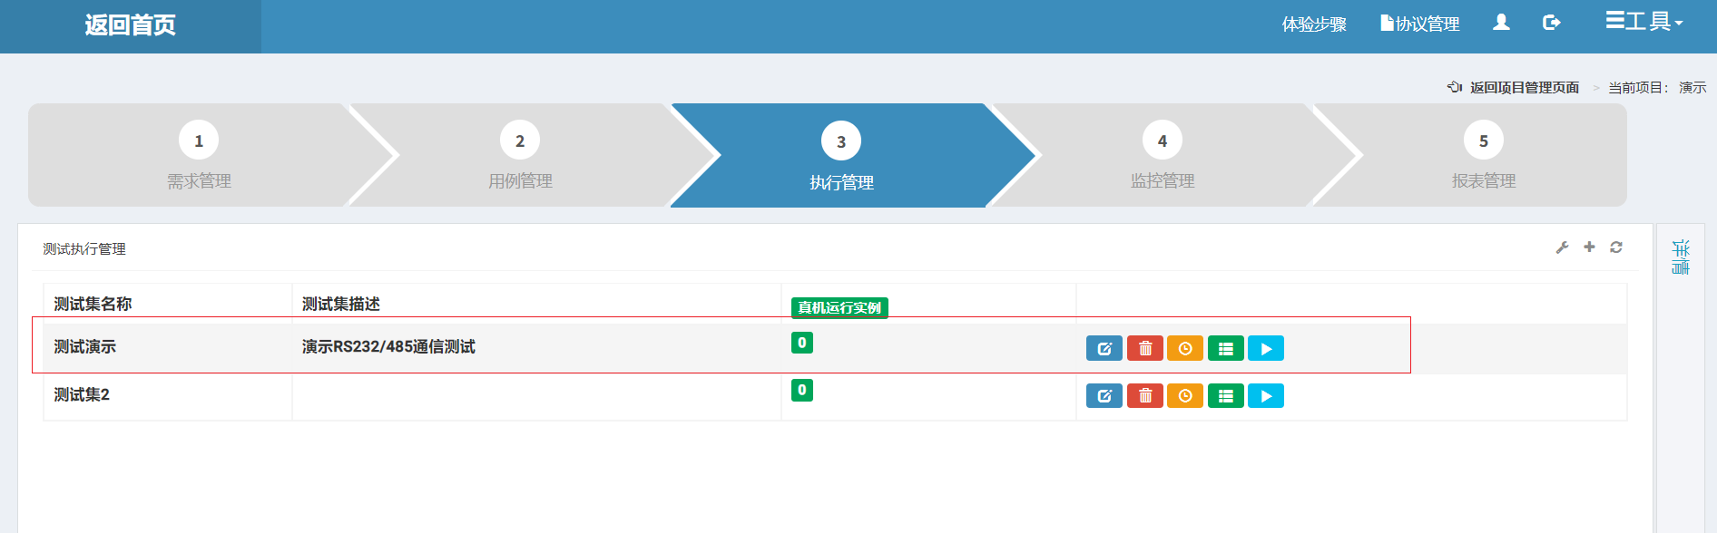Viewport: 1717px width, 533px height.
Task: Refresh the test execution list
Action: pos(1616,247)
